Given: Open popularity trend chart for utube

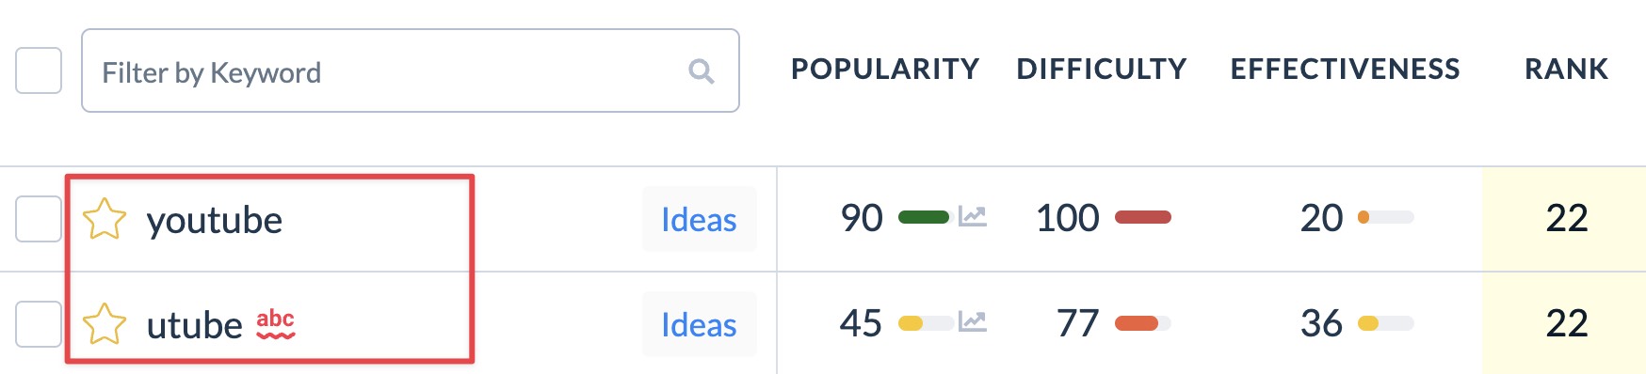Looking at the screenshot, I should click(x=972, y=322).
